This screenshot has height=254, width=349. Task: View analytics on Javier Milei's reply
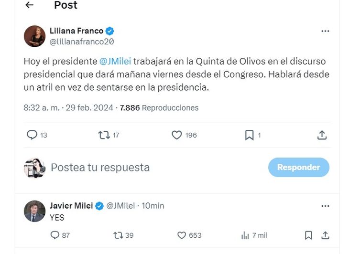(245, 235)
